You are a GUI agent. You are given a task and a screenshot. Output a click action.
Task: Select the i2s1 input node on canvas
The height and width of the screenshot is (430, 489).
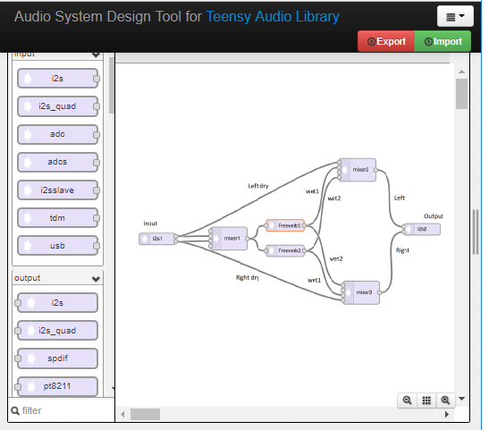(x=157, y=239)
